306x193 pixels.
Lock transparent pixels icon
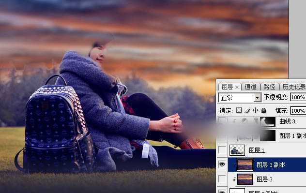tap(239, 110)
